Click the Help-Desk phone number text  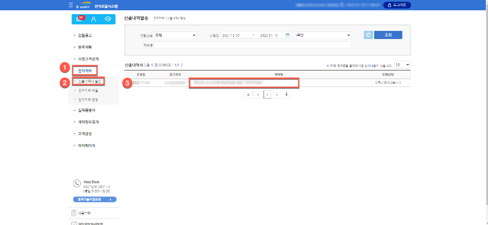(96, 187)
